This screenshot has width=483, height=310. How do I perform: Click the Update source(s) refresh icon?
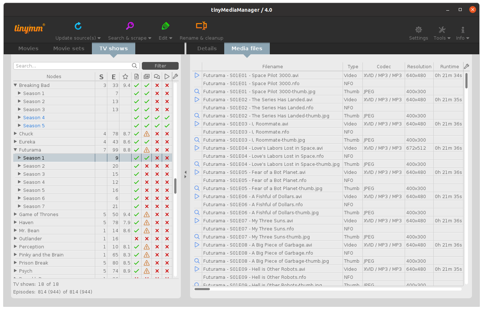pyautogui.click(x=78, y=26)
